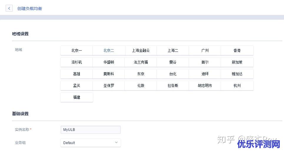This screenshot has height=152, width=284.
Task: Choose the 上海二 region
Action: (x=173, y=50)
